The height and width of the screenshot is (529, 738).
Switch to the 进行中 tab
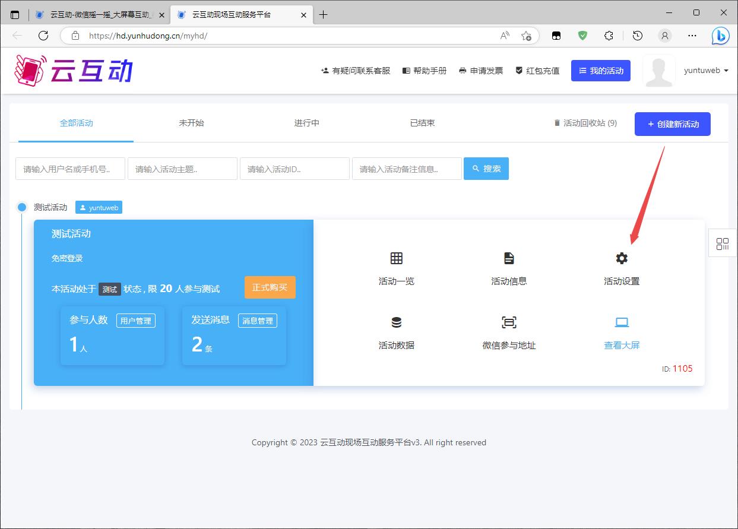[307, 123]
